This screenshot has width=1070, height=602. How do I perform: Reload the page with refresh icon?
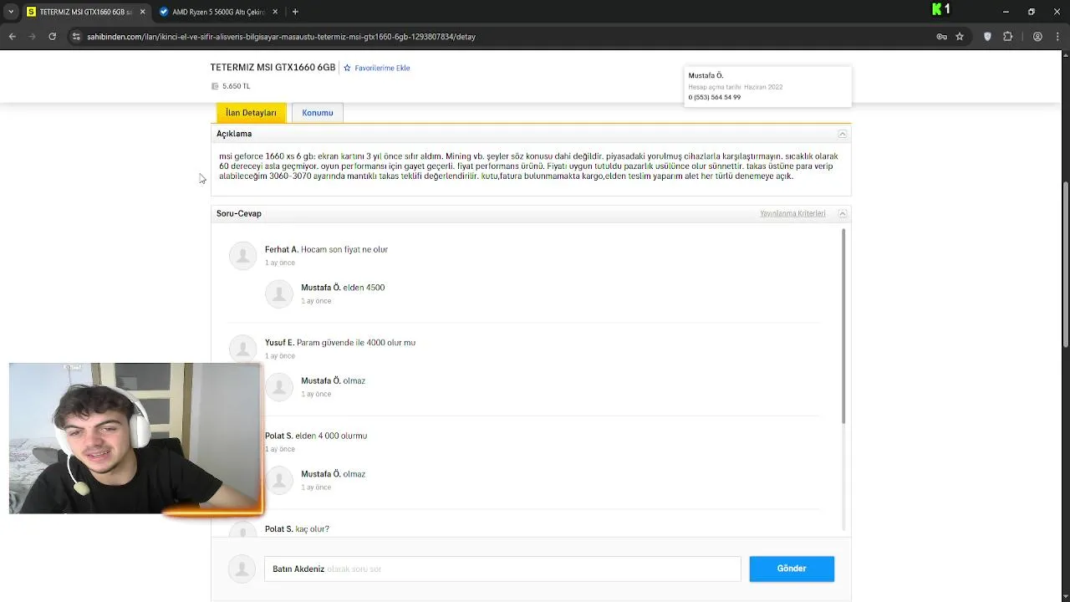(52, 37)
